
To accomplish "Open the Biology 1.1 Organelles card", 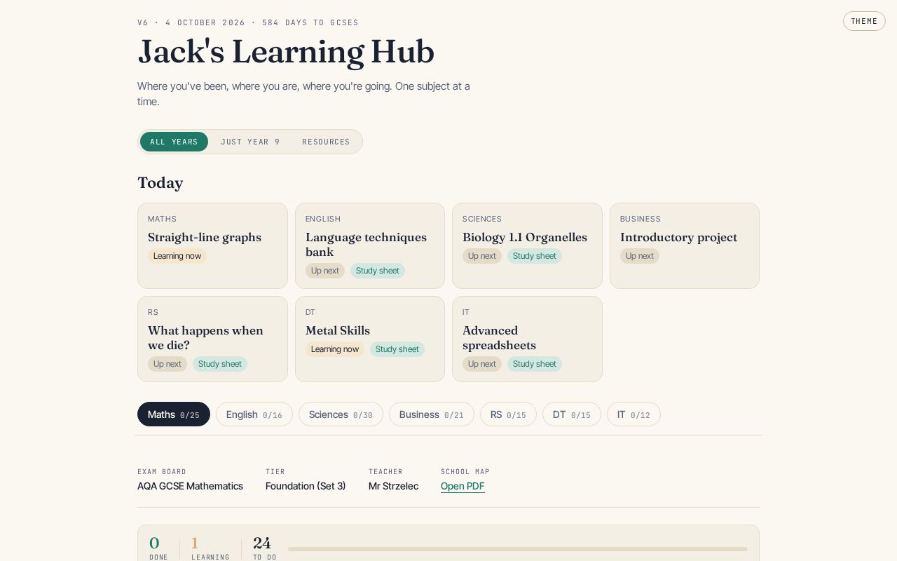I will pyautogui.click(x=527, y=245).
